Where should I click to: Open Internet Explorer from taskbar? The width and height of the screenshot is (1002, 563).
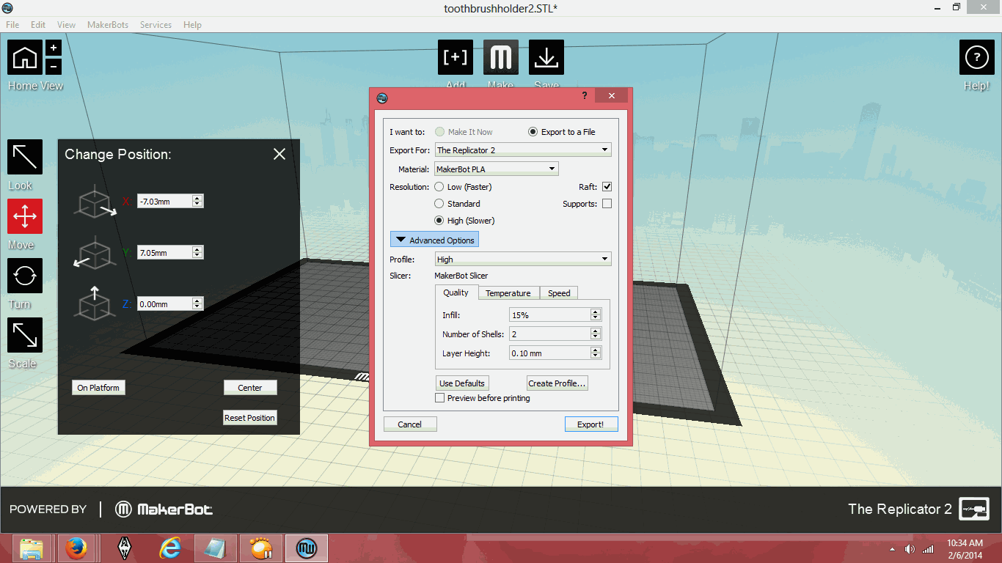[170, 548]
